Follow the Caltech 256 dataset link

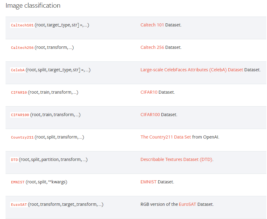(x=152, y=47)
